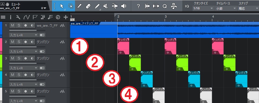Open the inspector i icon

pyautogui.click(x=11, y=17)
